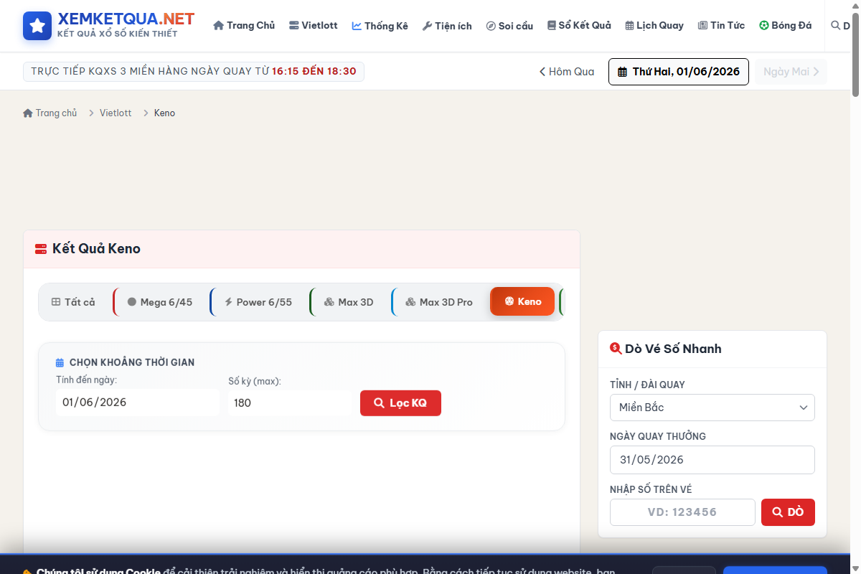
Task: Open the Lịch Quay schedule menu
Action: point(654,25)
